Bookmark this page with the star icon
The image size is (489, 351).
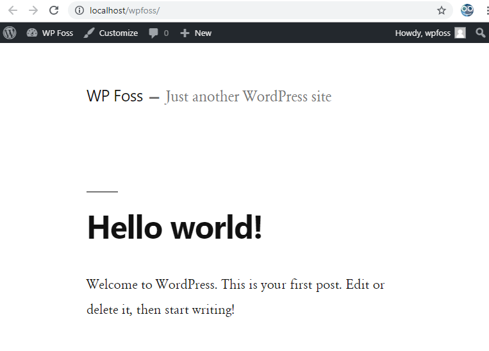[x=442, y=11]
